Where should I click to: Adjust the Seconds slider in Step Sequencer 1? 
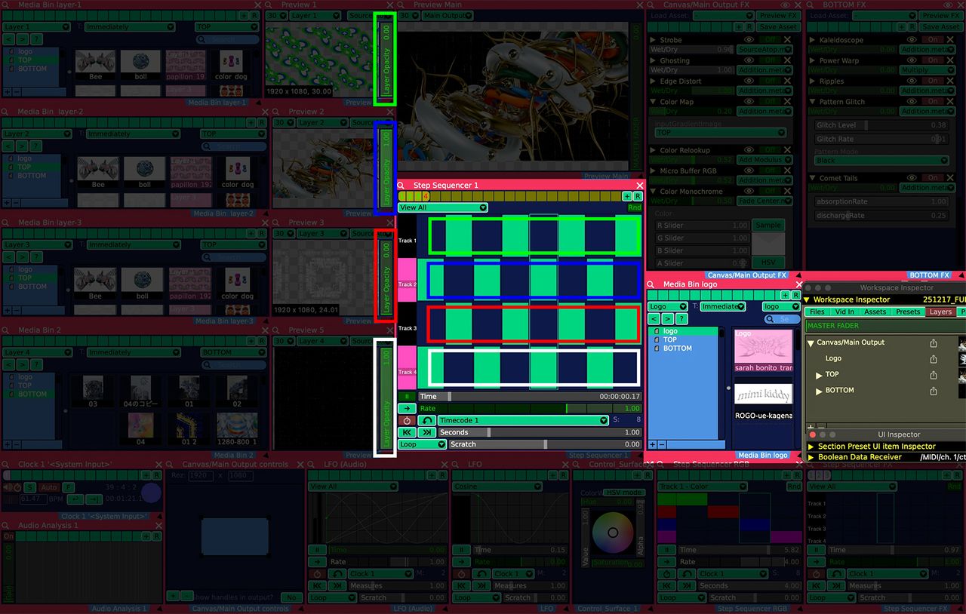[540, 432]
